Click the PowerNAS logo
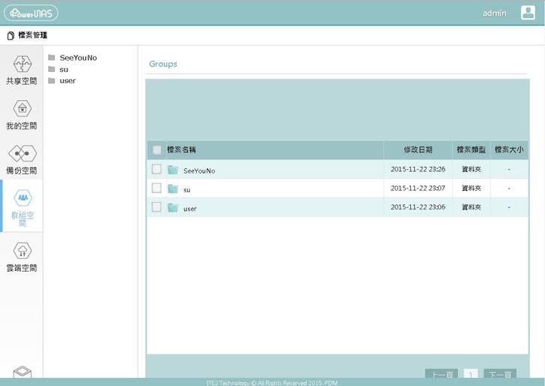 pos(31,13)
